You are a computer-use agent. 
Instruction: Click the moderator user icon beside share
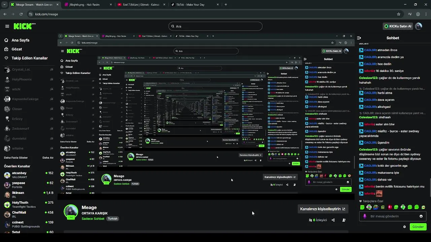click(x=344, y=220)
